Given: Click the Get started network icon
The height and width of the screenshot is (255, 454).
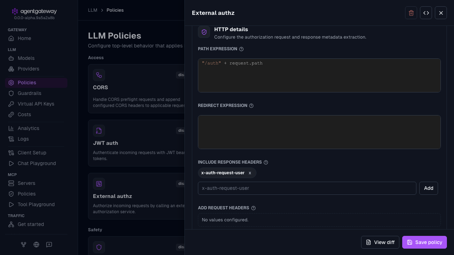Looking at the screenshot, I should (11, 224).
